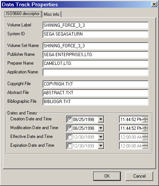
Task: Open the Creation Date calendar dropdown
Action: pos(101,119)
